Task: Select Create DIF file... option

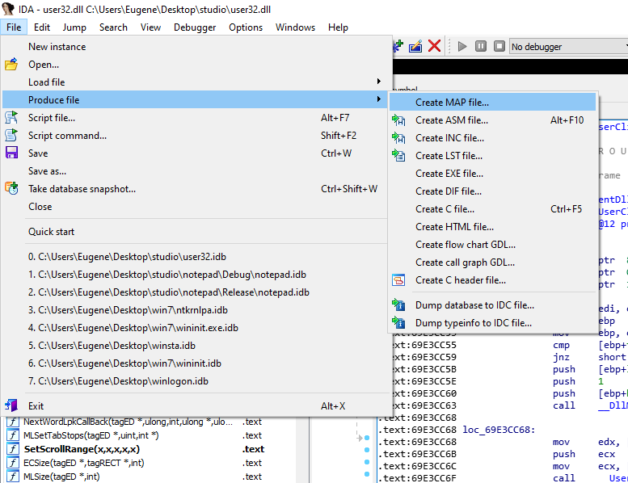Action: pyautogui.click(x=493, y=191)
